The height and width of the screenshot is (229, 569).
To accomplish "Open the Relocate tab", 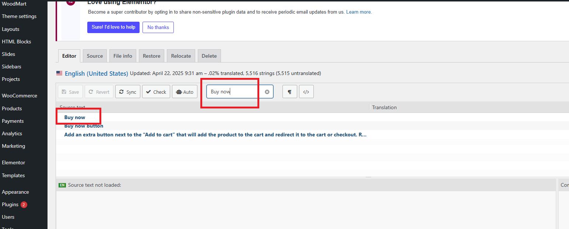I will tap(181, 56).
